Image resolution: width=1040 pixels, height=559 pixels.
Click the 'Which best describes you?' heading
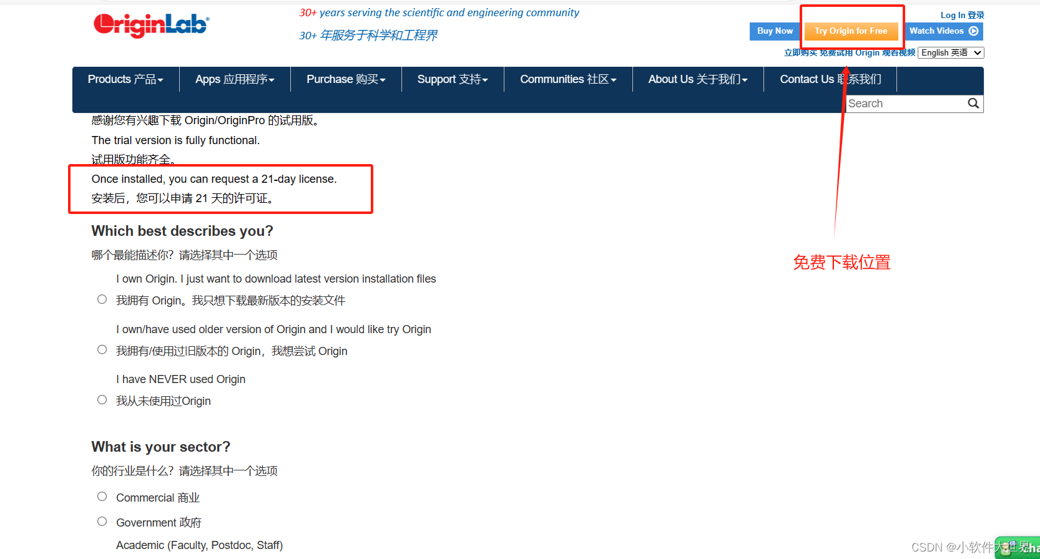(x=182, y=231)
